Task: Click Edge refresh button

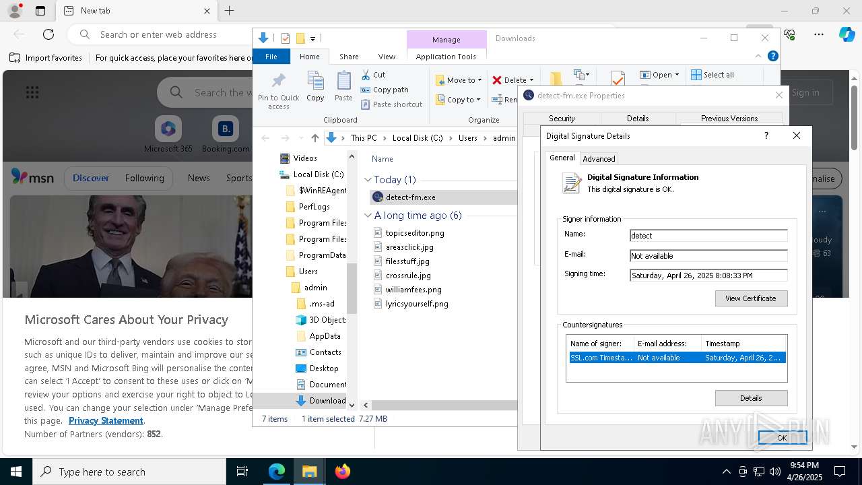Action: tap(48, 34)
